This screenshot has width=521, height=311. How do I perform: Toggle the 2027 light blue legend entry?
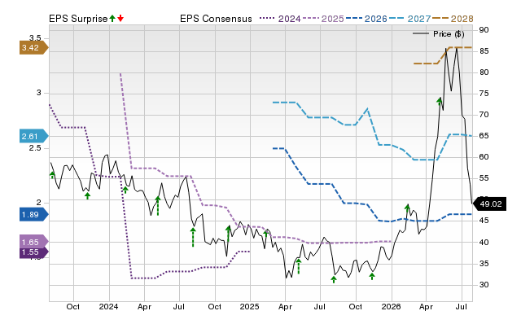pyautogui.click(x=409, y=19)
